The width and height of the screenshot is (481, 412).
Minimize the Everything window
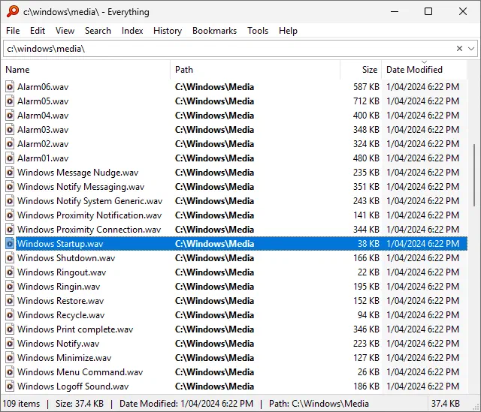tap(395, 12)
